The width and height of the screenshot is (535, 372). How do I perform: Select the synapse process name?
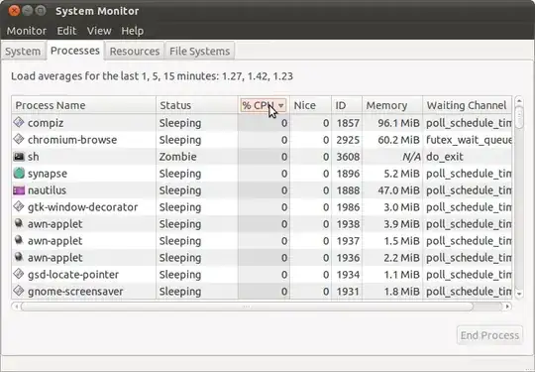click(x=48, y=174)
